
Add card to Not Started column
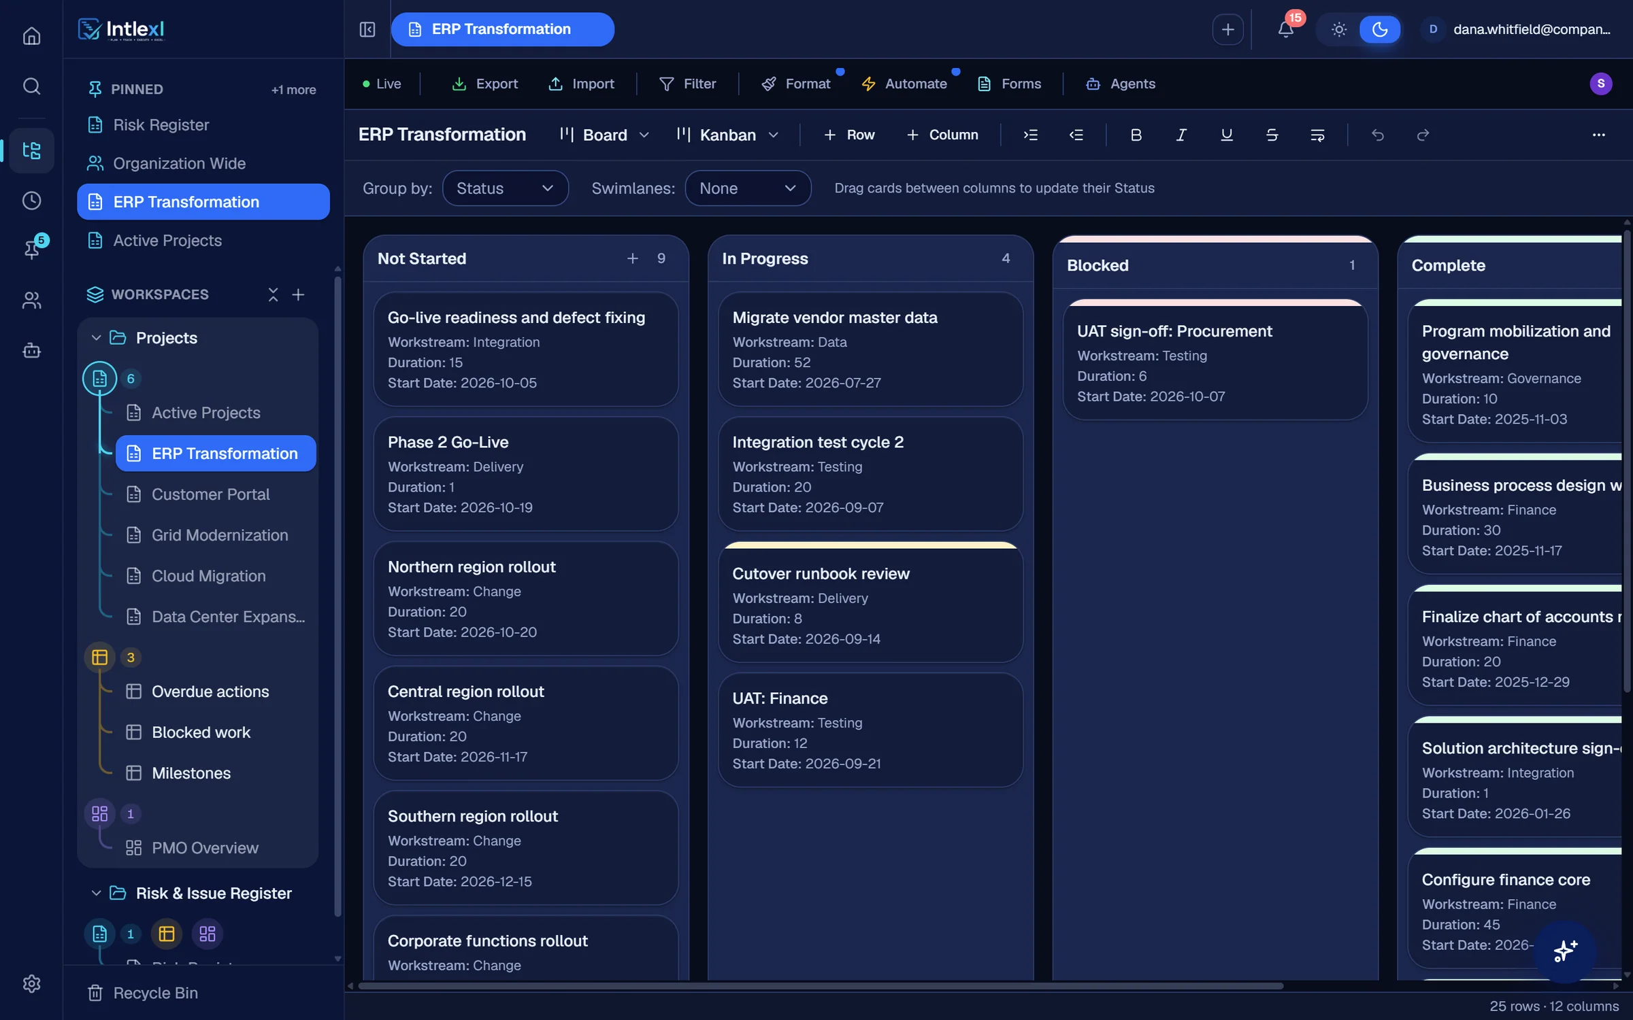pos(632,258)
